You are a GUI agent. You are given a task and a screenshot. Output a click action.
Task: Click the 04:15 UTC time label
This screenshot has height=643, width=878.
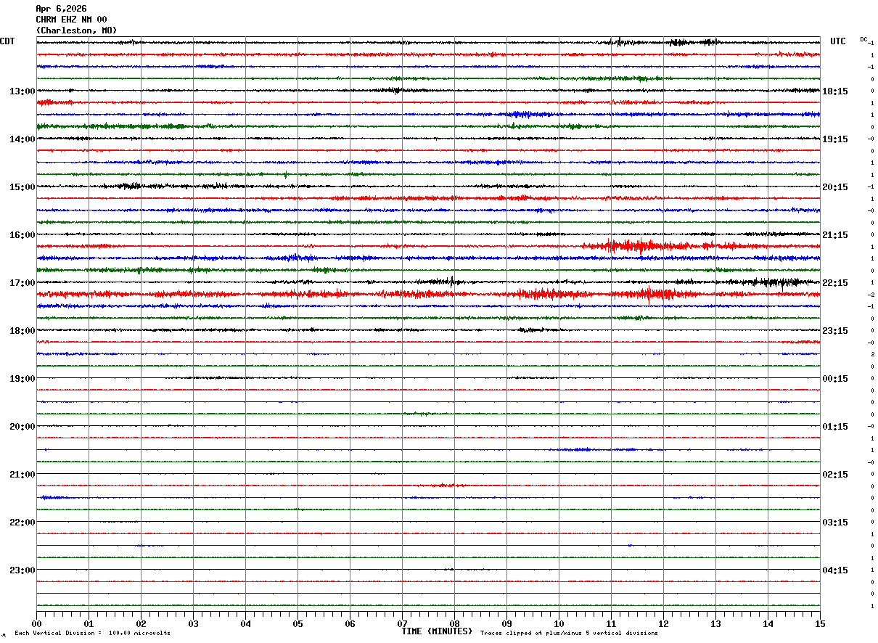pyautogui.click(x=834, y=570)
